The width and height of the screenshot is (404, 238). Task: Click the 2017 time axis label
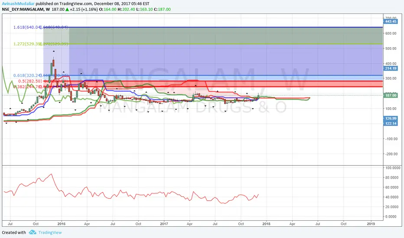tap(164, 224)
